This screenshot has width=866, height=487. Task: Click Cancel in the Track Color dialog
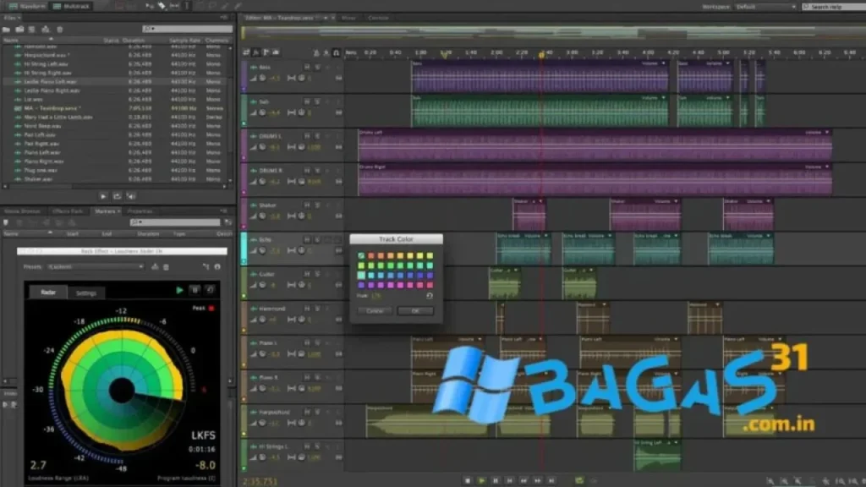tap(375, 311)
